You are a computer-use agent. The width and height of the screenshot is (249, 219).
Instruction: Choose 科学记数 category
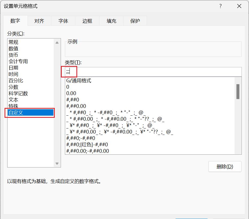pos(31,93)
